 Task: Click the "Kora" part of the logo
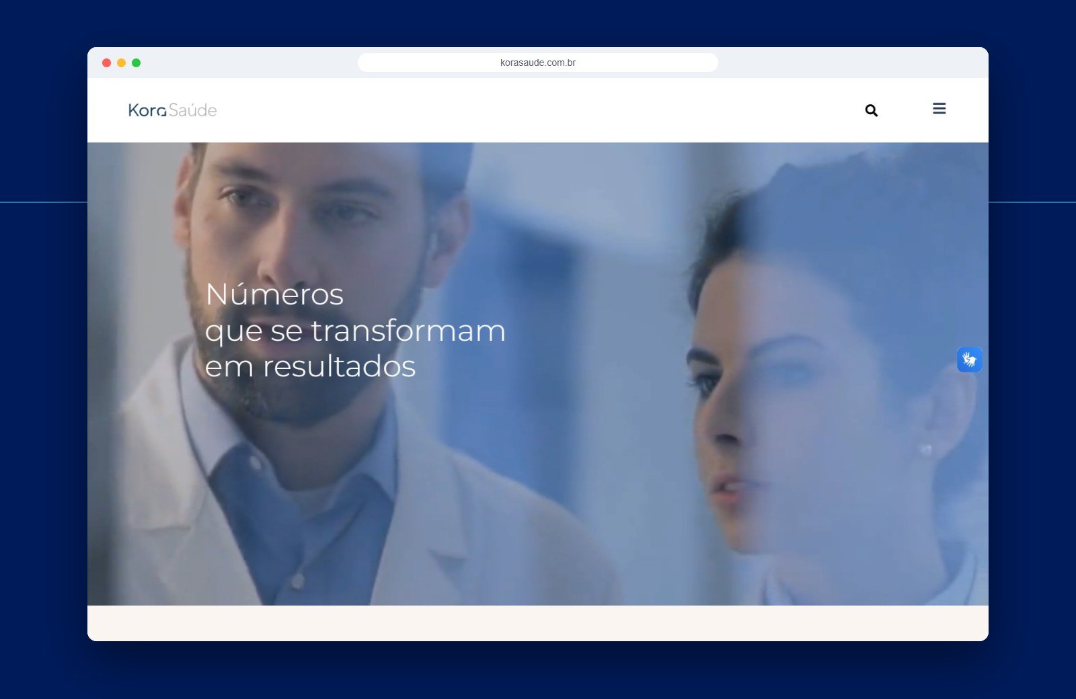147,110
